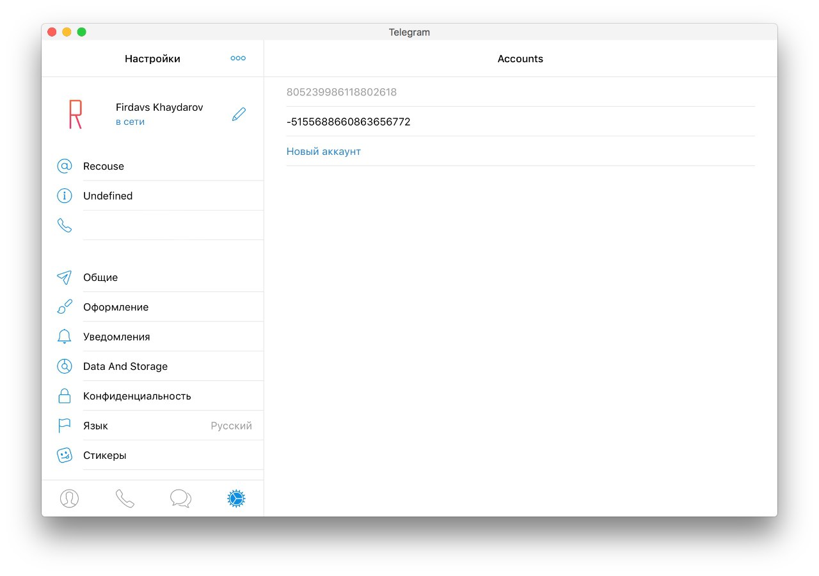Click the brush icon for Оформление

(65, 307)
